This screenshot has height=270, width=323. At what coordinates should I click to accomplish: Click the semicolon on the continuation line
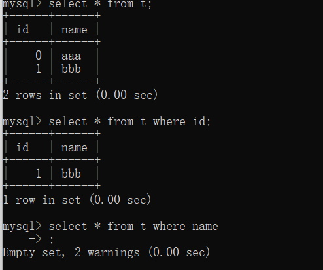tap(52, 241)
